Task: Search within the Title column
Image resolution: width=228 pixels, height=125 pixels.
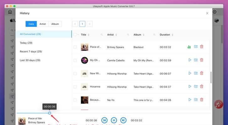Action: pos(102,35)
